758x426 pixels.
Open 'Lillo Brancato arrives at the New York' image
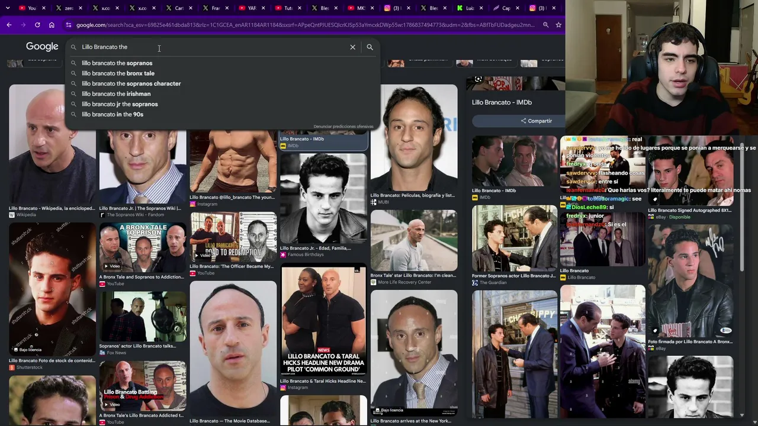(414, 353)
